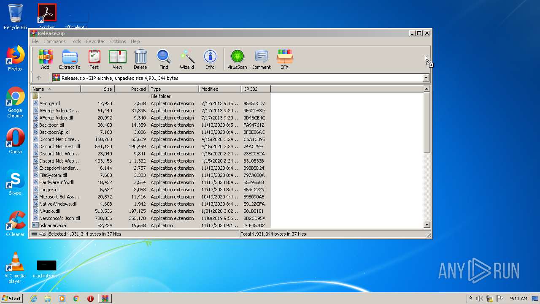540x304 pixels.
Task: Click the Start button
Action: tap(12, 299)
